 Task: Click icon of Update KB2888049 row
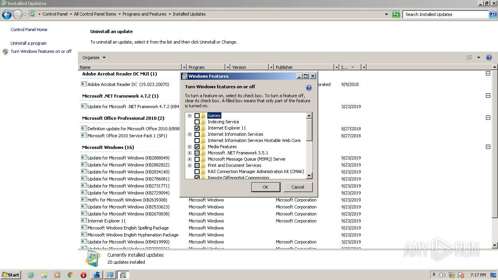pyautogui.click(x=84, y=157)
